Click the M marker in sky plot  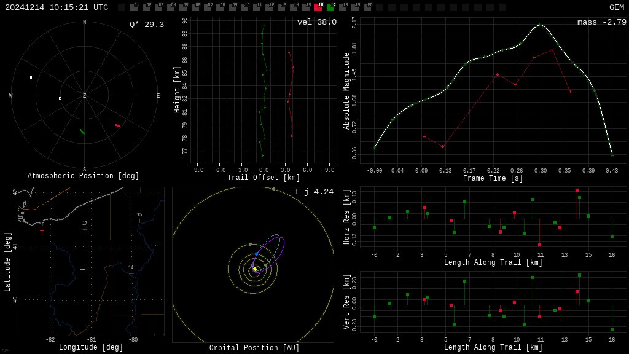(x=31, y=78)
